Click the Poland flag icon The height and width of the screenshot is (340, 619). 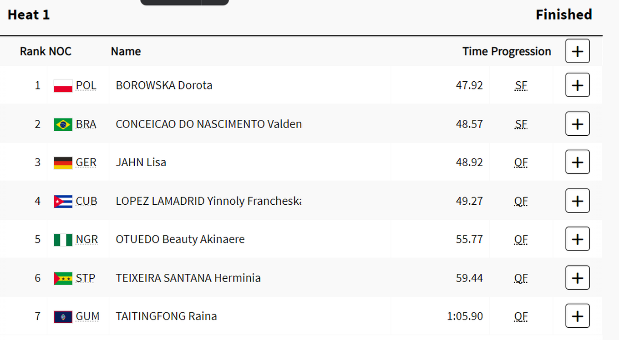63,86
